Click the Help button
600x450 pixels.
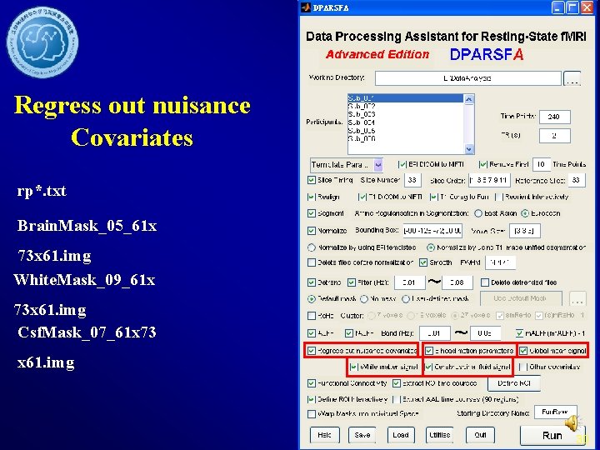[324, 435]
